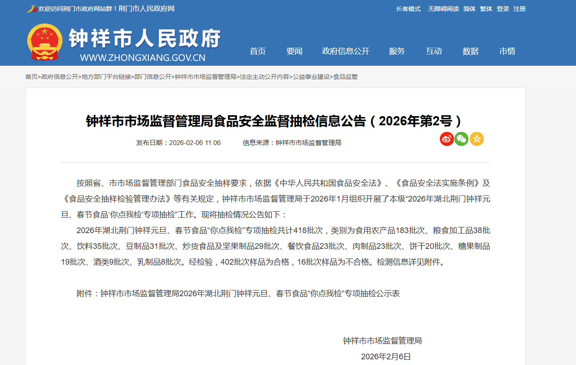Image resolution: width=576 pixels, height=365 pixels.
Task: Click 钟祥市市场监督管理局 breadcrumb
Action: [205, 77]
